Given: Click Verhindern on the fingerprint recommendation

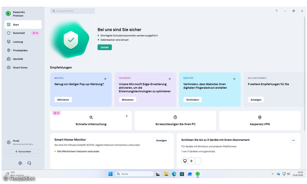Looking at the screenshot, I should [192, 99].
